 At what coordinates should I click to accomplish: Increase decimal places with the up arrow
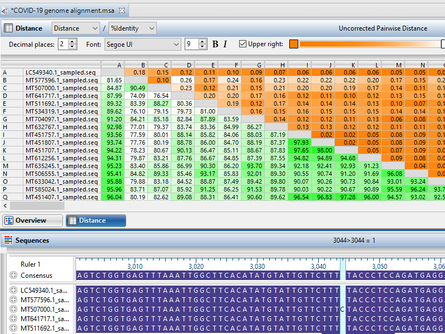click(72, 40)
